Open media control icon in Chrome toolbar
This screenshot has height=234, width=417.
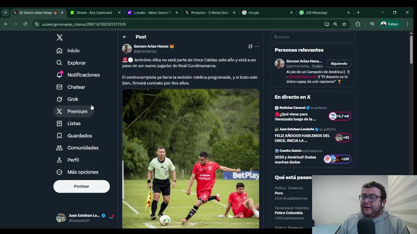coord(372,24)
